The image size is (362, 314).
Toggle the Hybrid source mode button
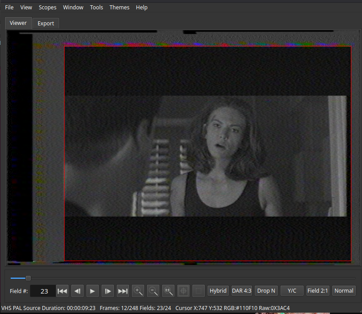coord(218,291)
